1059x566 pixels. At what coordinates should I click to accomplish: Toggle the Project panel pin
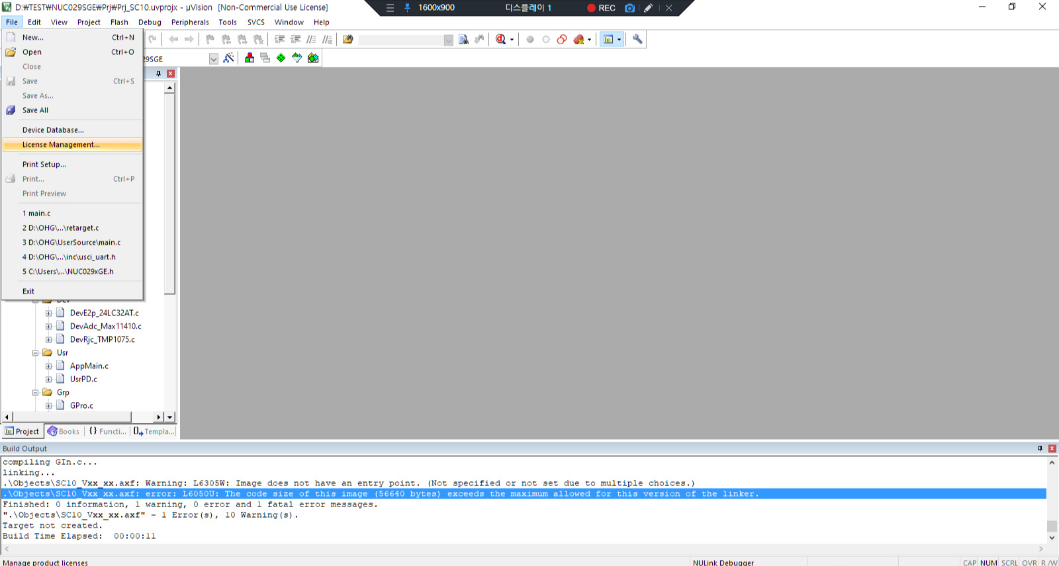pyautogui.click(x=158, y=73)
